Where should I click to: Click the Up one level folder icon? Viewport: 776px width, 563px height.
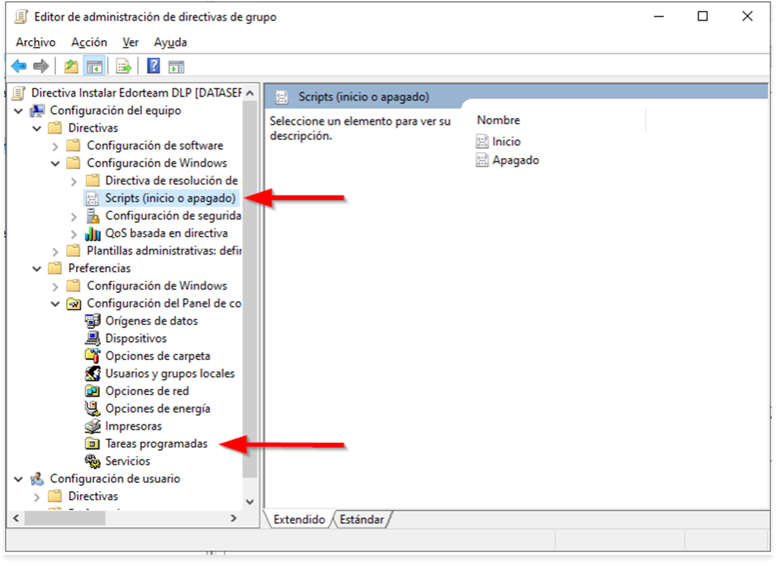(x=71, y=66)
